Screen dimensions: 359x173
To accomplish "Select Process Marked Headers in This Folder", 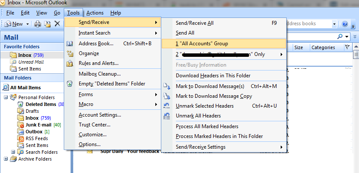I will pyautogui.click(x=224, y=136).
